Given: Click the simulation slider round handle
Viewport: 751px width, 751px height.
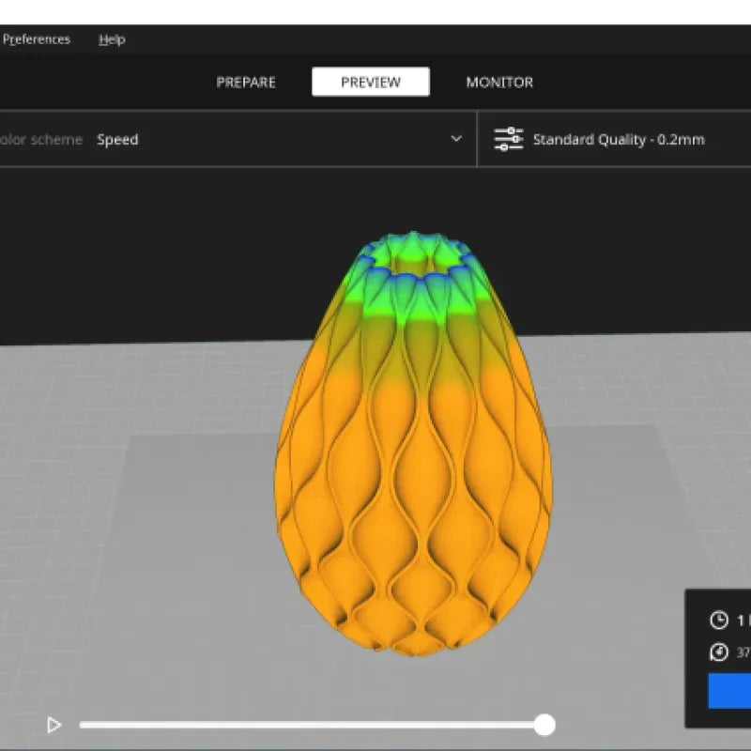Looking at the screenshot, I should (x=544, y=724).
